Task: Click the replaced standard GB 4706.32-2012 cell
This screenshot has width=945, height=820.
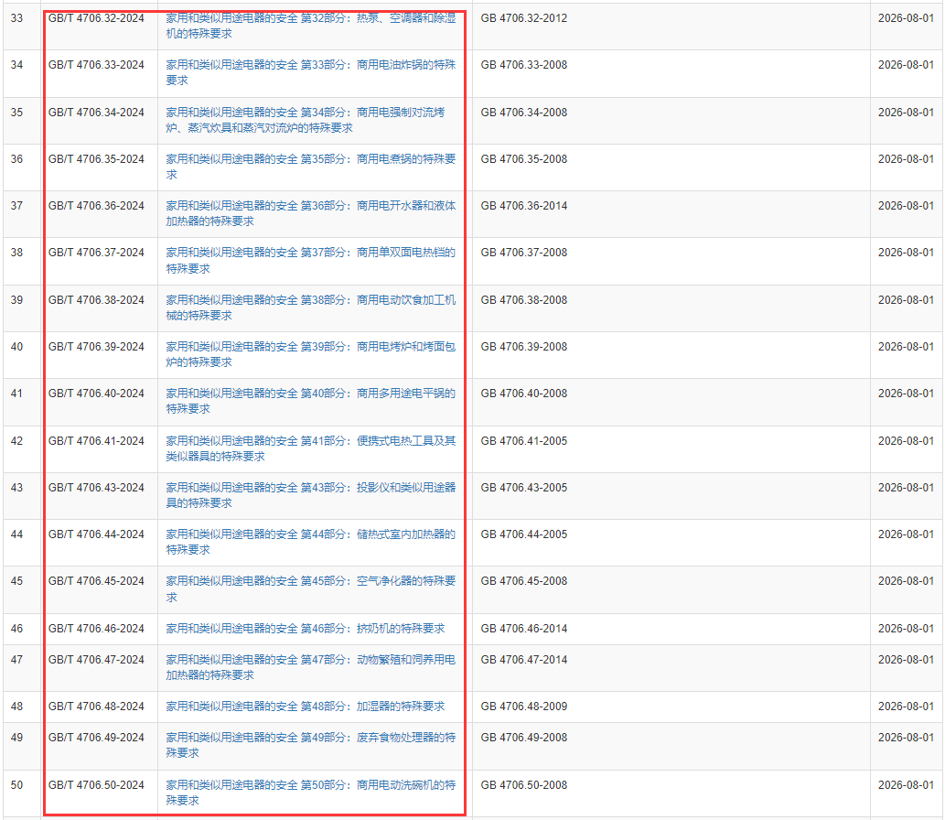Action: 523,18
